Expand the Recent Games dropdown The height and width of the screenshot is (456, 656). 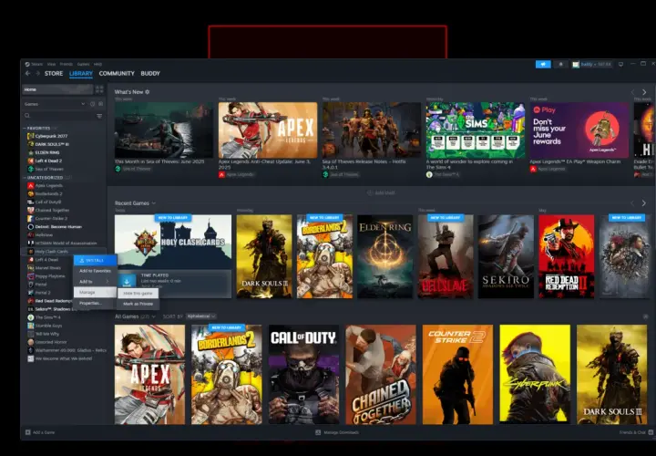coord(154,203)
